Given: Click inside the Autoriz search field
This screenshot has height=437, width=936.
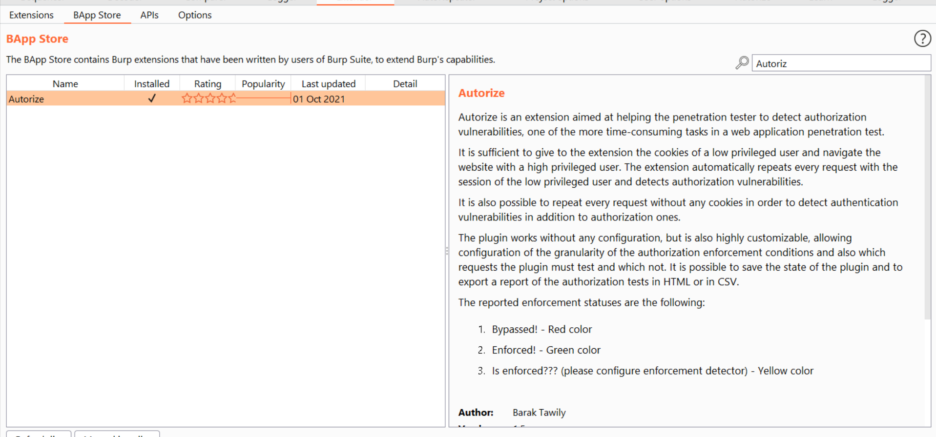Looking at the screenshot, I should (x=840, y=63).
